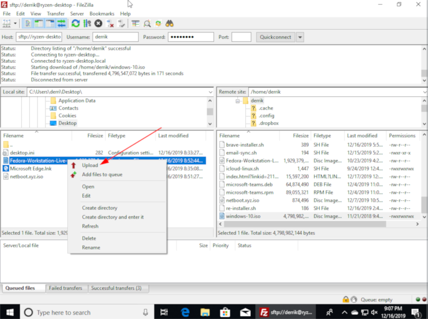Expand the Quickconnect options arrow
The height and width of the screenshot is (319, 428).
point(299,37)
